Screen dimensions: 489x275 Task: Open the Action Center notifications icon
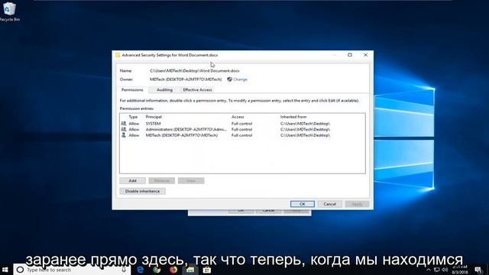(x=479, y=270)
